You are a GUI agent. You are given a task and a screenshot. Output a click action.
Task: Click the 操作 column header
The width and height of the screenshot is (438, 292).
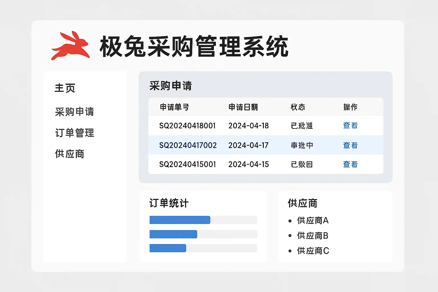[350, 107]
